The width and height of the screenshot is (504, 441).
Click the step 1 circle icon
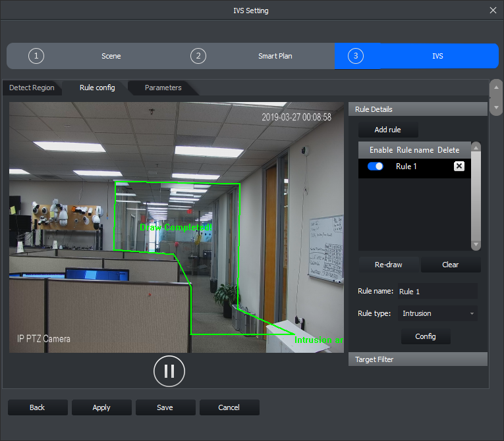(36, 56)
